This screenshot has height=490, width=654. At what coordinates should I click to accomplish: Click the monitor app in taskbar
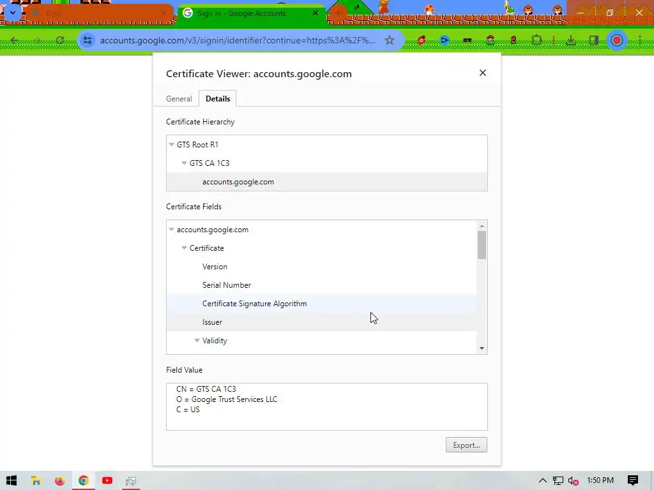pyautogui.click(x=131, y=481)
